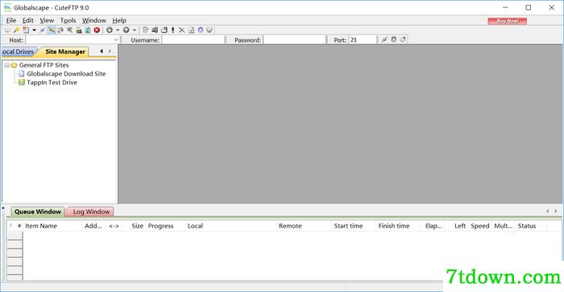Select TappIn Test Drive entry

52,82
